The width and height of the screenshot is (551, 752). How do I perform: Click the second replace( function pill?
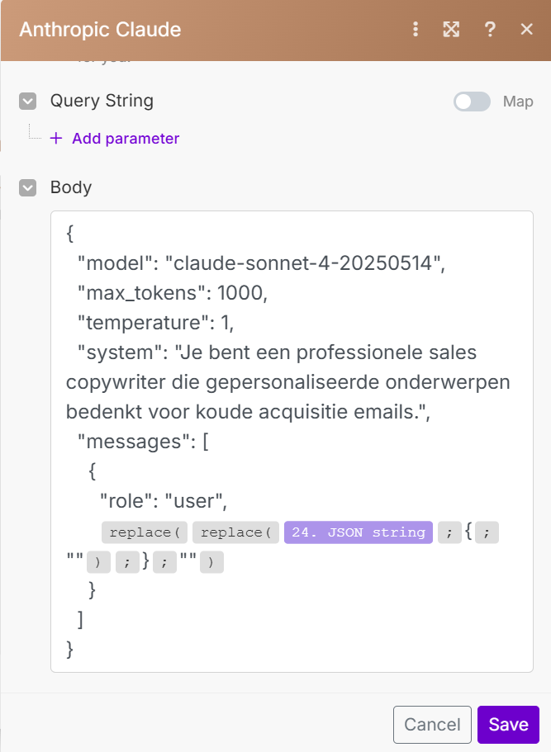click(x=235, y=532)
